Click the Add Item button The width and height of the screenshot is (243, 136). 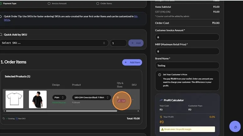(132, 63)
